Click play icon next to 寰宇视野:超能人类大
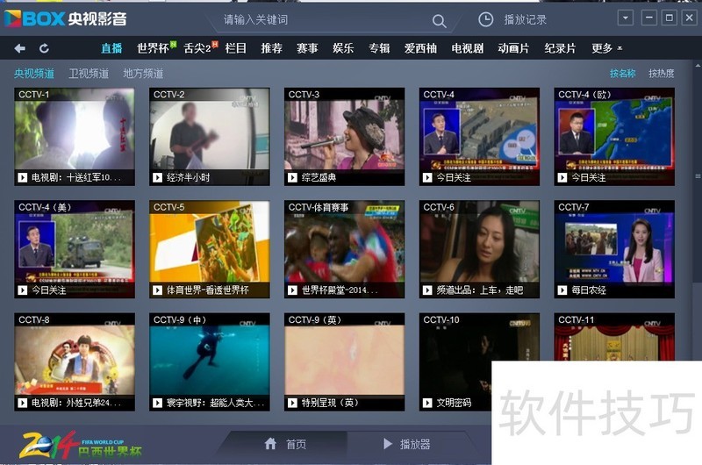702x465 pixels. click(157, 403)
